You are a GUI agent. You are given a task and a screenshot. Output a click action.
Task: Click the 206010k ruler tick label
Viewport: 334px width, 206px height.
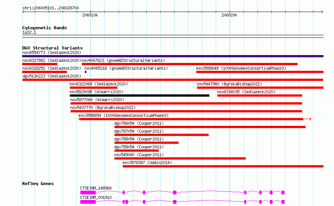pyautogui.click(x=90, y=15)
